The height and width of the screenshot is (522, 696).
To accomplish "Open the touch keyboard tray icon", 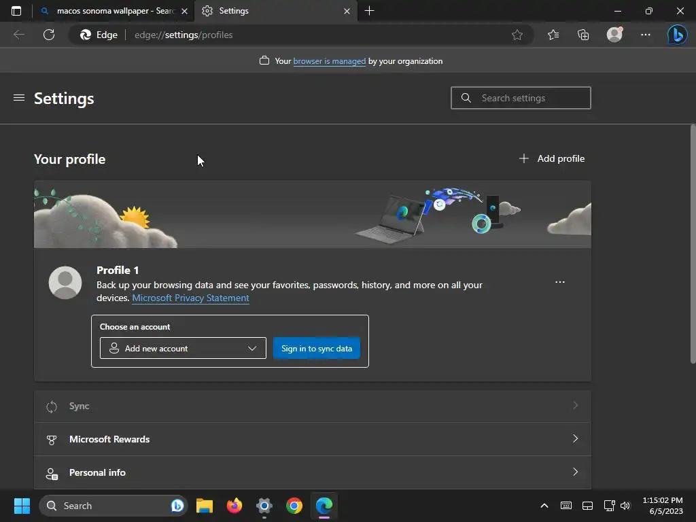I will 566,506.
